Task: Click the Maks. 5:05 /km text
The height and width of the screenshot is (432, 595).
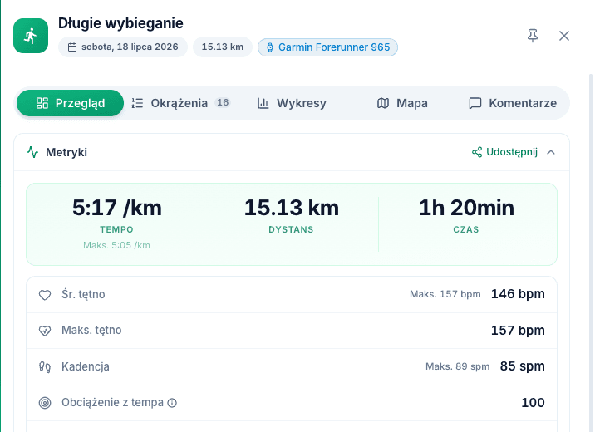Action: (116, 245)
